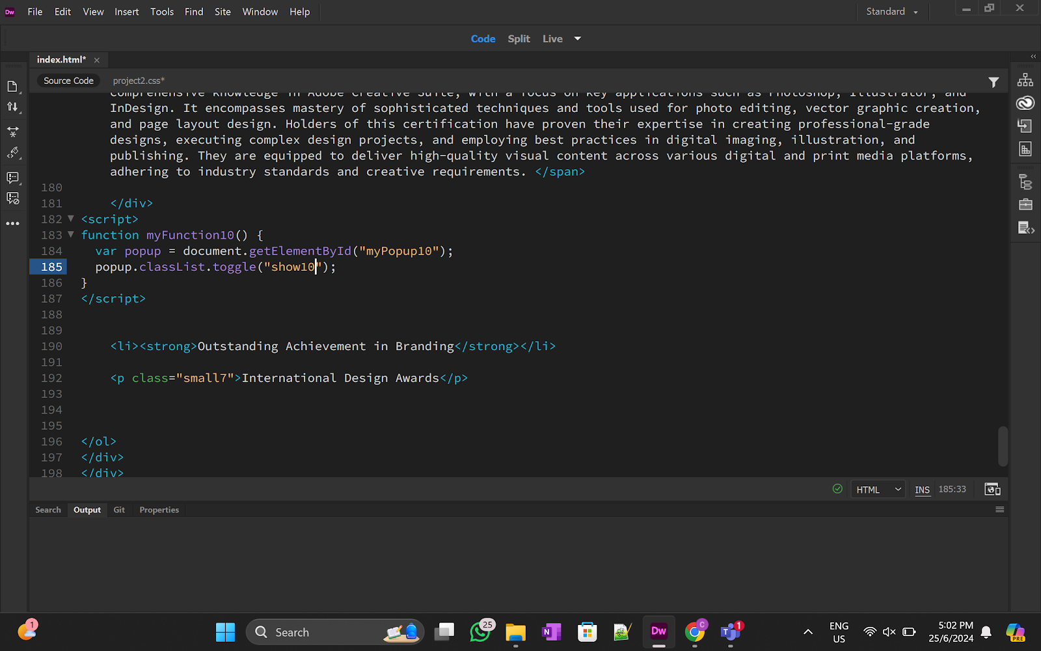The height and width of the screenshot is (651, 1041).
Task: Switch to the Git panel tab
Action: (119, 510)
